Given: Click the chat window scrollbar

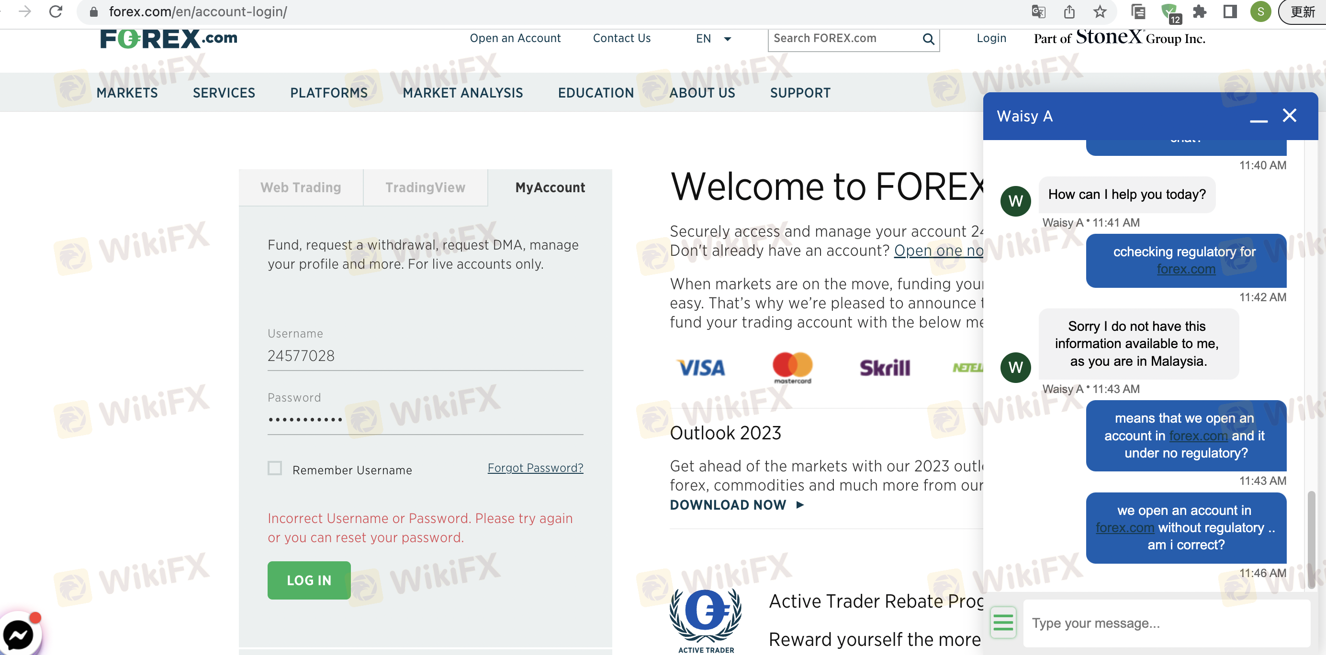Looking at the screenshot, I should (x=1312, y=540).
